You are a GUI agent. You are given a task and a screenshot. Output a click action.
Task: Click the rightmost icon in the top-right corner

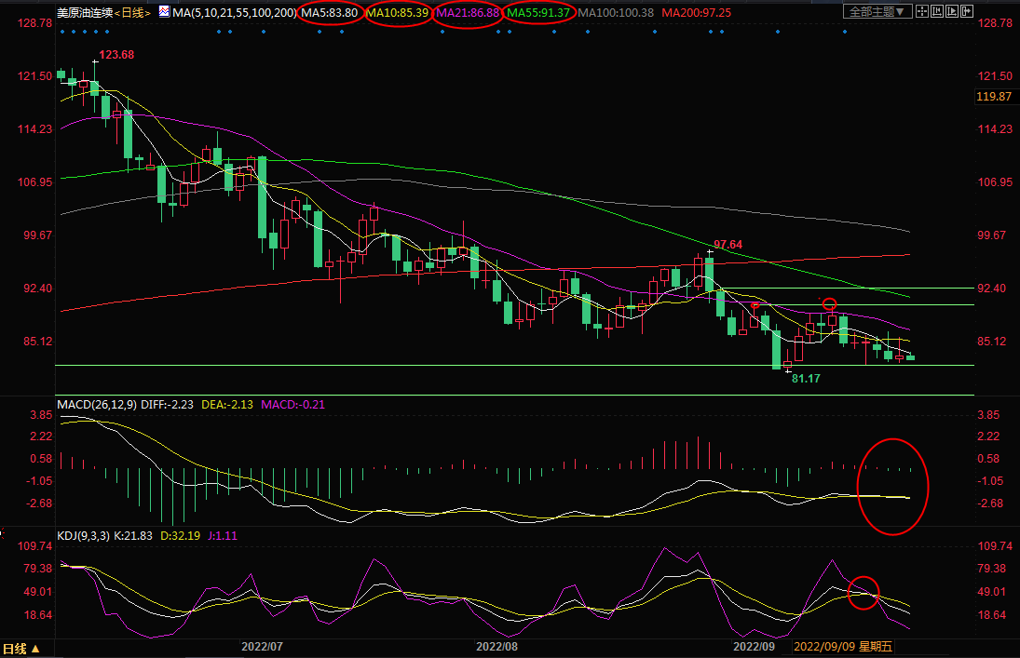[967, 12]
